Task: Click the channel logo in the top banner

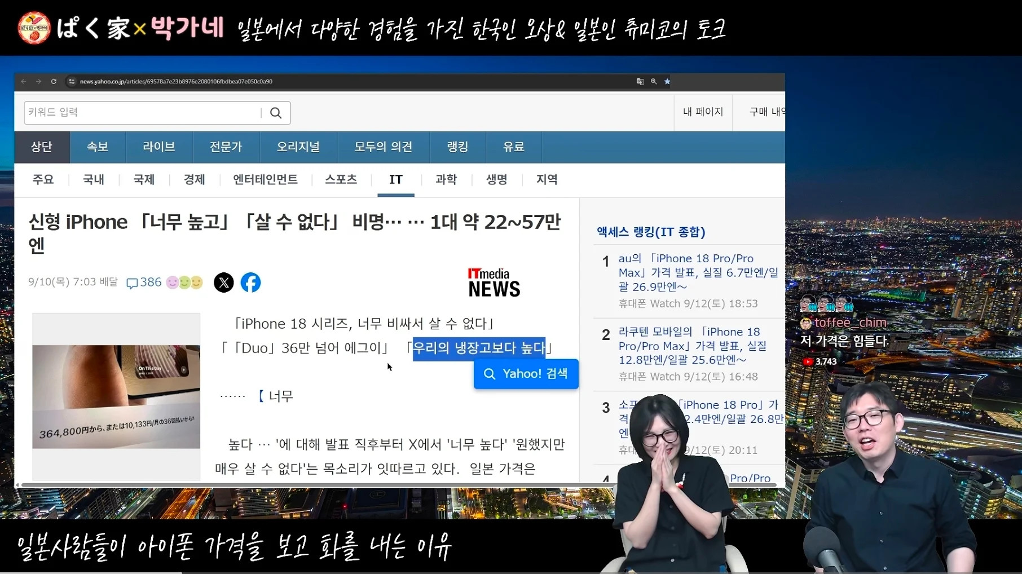Action: (x=34, y=28)
